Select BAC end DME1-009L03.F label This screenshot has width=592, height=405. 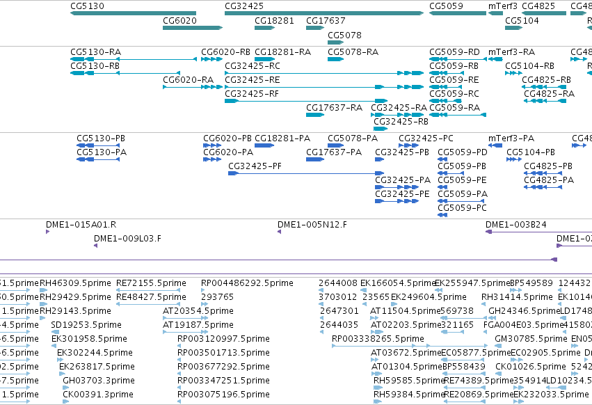pos(127,239)
